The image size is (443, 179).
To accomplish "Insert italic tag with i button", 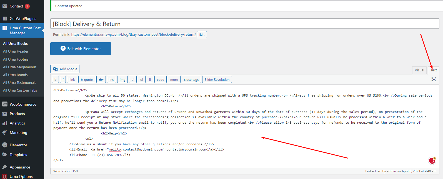I will click(63, 80).
